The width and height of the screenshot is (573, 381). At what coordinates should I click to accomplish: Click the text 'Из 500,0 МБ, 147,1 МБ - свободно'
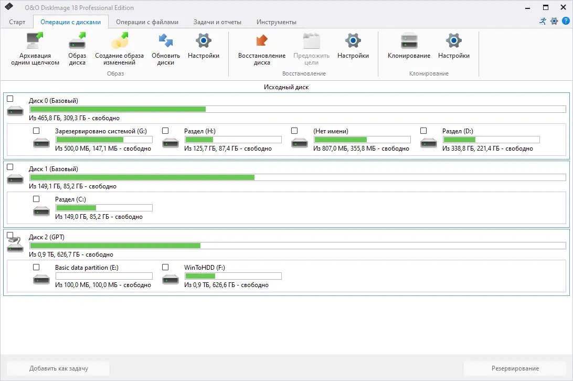[103, 149]
